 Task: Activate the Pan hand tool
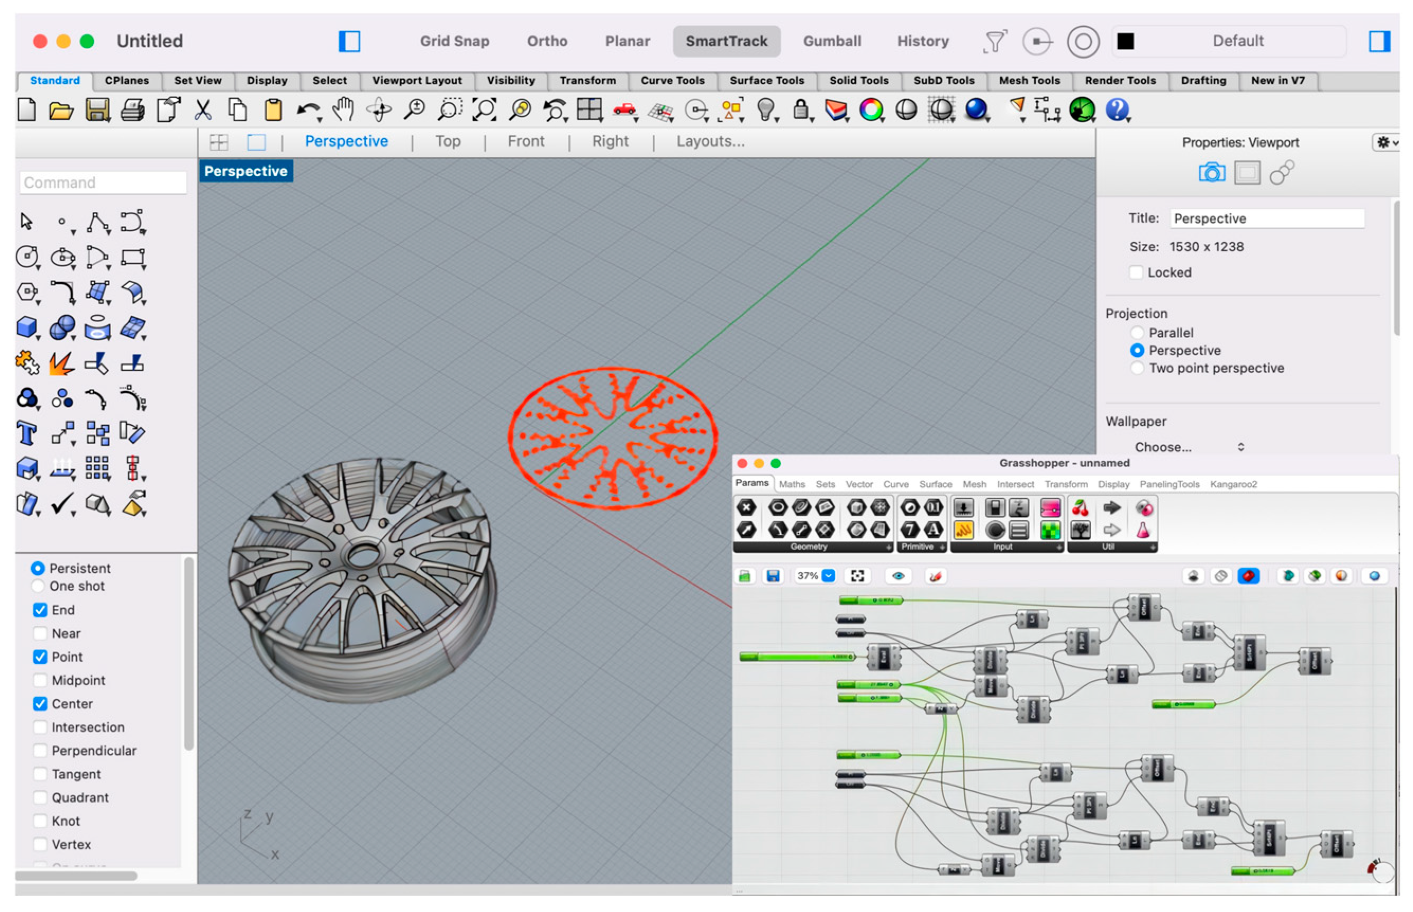point(343,110)
